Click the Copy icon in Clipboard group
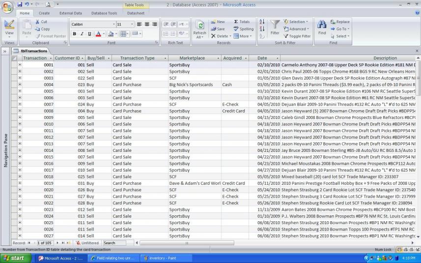The height and width of the screenshot is (263, 421). point(38,29)
